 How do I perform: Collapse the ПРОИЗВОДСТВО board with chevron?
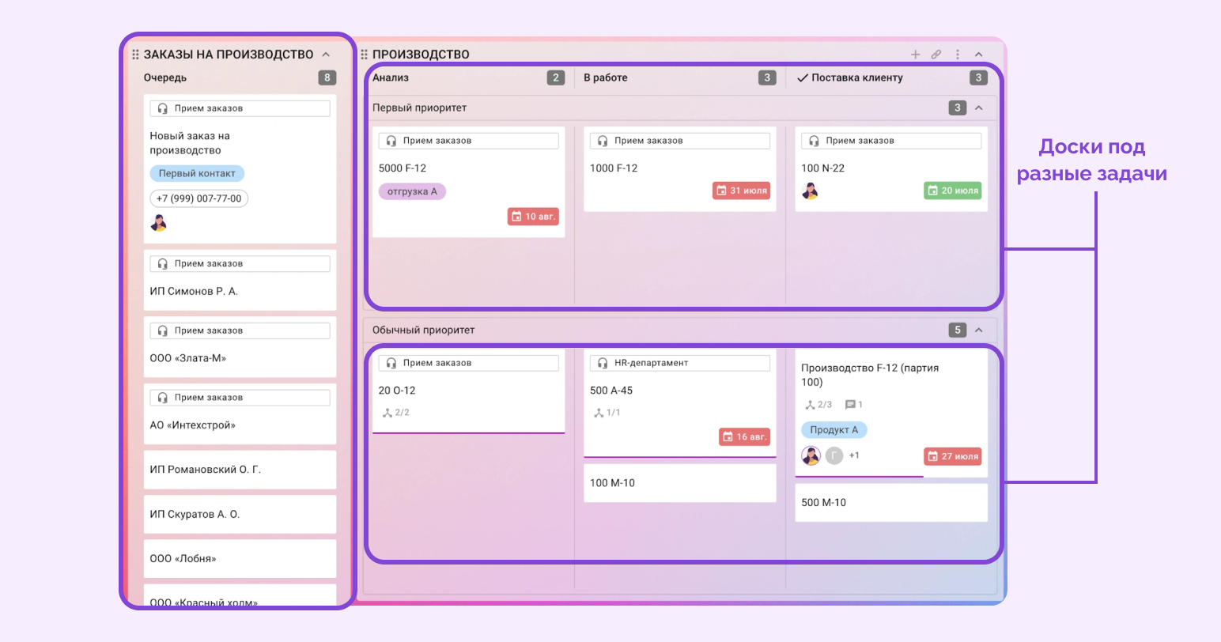[979, 55]
